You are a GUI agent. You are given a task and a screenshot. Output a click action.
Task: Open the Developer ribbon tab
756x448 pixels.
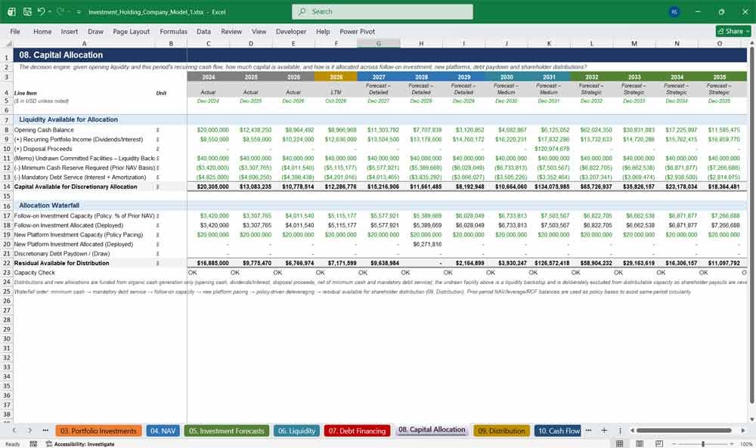(x=291, y=31)
